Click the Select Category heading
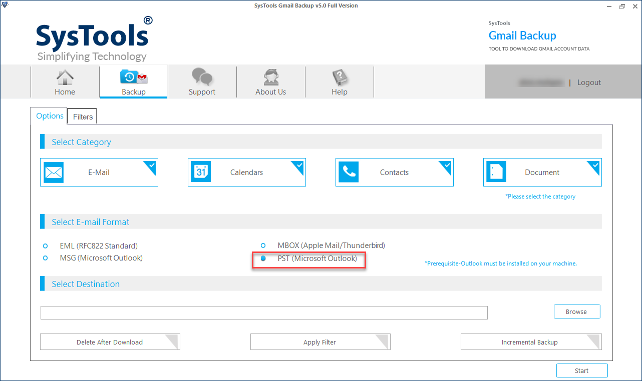This screenshot has width=642, height=381. click(x=81, y=142)
